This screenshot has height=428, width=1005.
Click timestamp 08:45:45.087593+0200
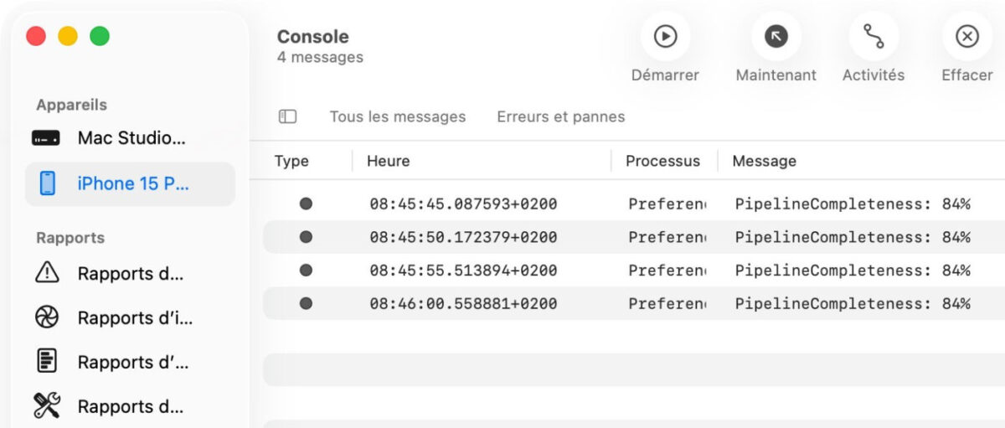coord(463,204)
